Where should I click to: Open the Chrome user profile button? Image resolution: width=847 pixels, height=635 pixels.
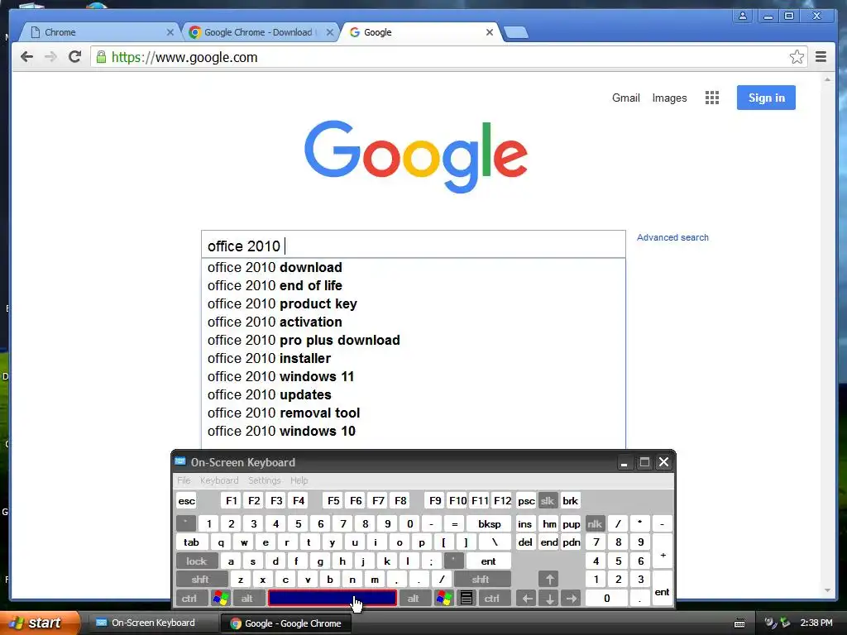point(743,16)
